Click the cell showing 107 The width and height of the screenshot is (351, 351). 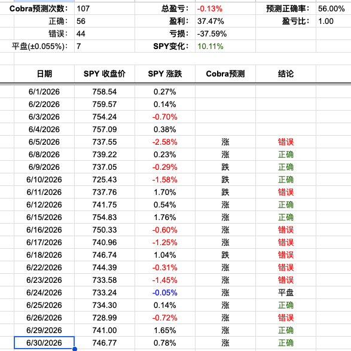(x=105, y=9)
